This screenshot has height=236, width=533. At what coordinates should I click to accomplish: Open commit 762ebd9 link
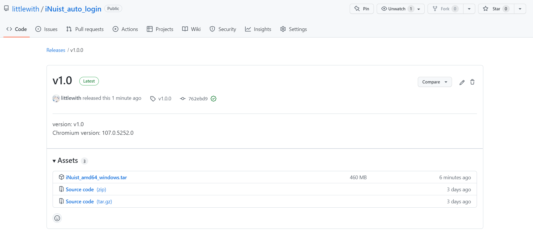[198, 99]
